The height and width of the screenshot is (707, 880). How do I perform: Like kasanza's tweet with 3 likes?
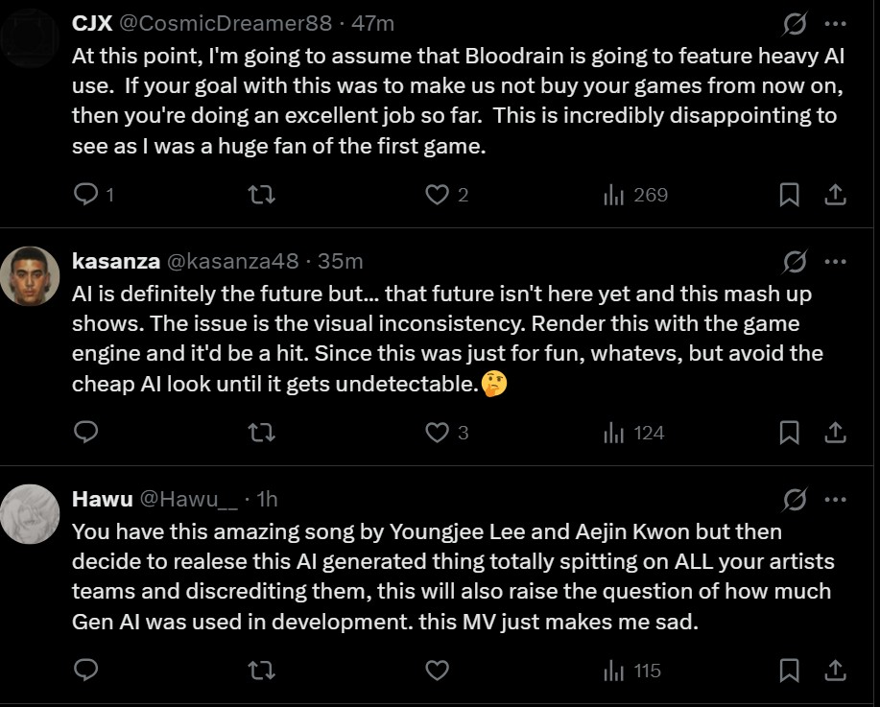point(447,432)
